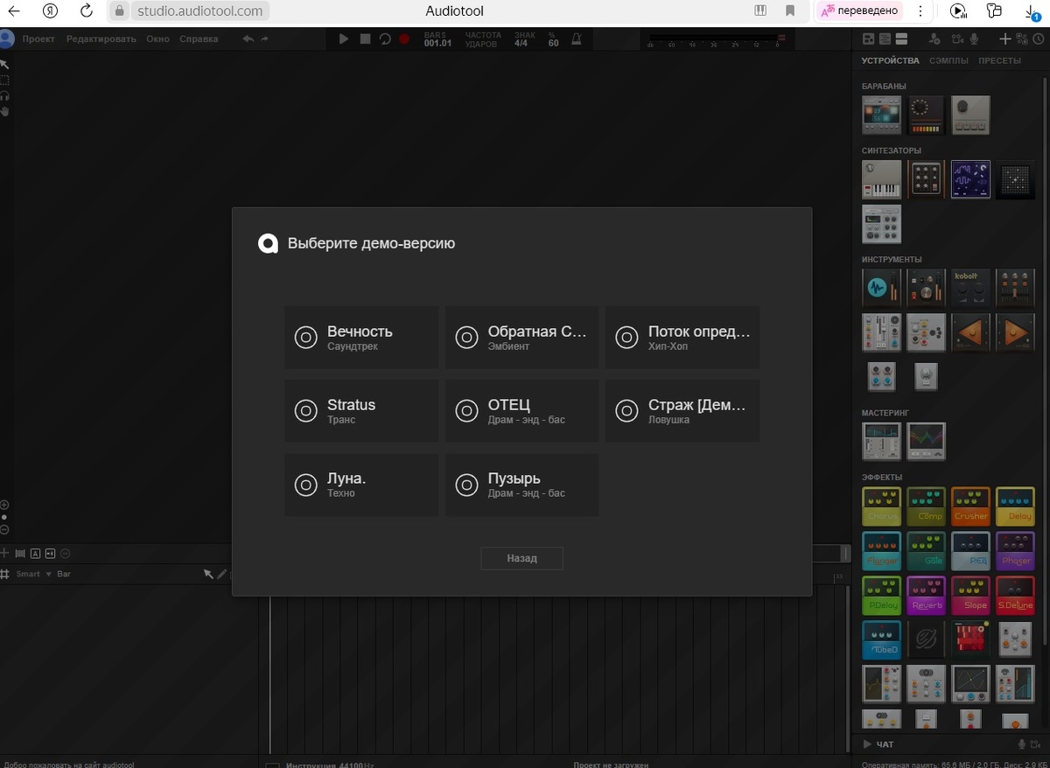
Task: Add the Phaser effect pedal
Action: 1015,551
